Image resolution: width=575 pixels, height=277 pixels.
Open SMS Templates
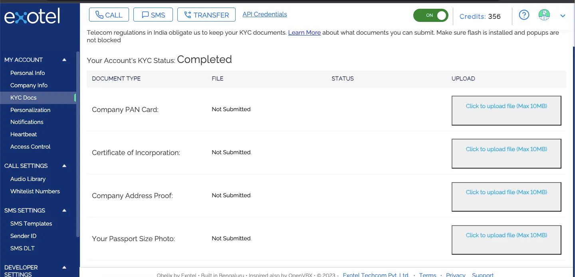point(31,224)
